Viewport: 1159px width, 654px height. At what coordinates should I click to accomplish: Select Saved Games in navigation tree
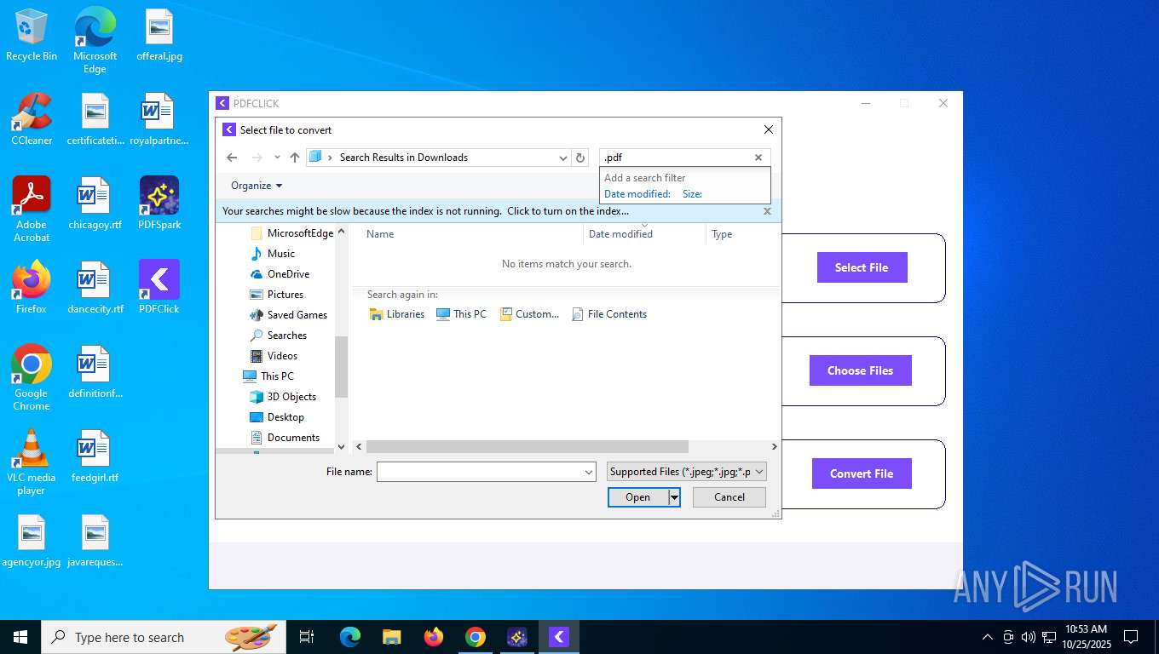pyautogui.click(x=288, y=315)
